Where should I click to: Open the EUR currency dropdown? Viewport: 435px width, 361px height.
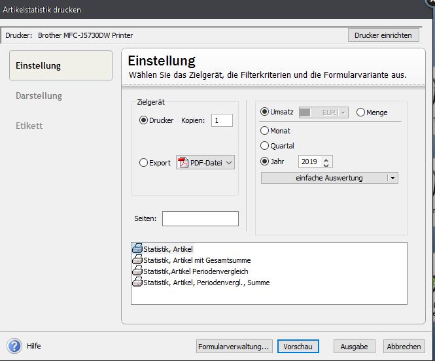[x=343, y=112]
